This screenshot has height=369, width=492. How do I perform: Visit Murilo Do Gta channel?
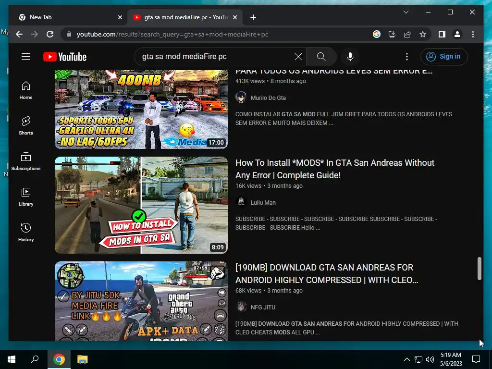(x=268, y=98)
